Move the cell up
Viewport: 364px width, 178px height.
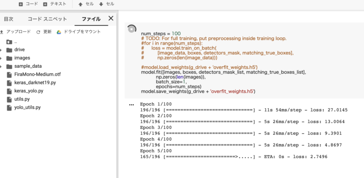[x=86, y=4]
